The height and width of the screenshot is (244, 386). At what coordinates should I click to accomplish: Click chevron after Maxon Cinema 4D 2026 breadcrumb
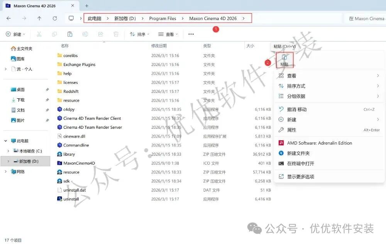tap(244, 19)
